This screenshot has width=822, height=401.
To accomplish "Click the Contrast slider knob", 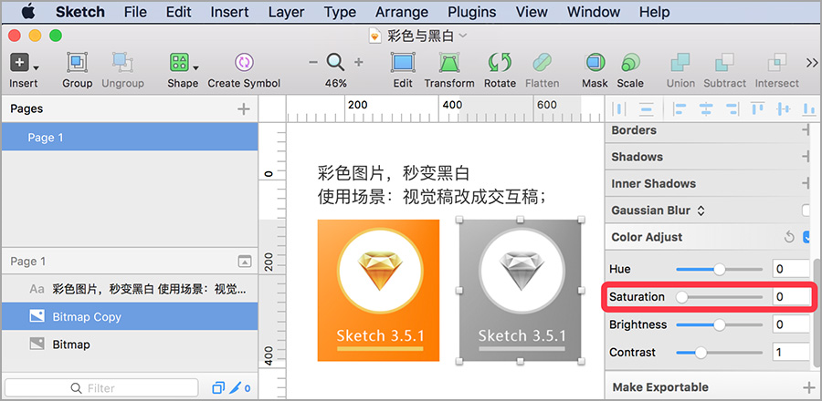I will tap(701, 353).
